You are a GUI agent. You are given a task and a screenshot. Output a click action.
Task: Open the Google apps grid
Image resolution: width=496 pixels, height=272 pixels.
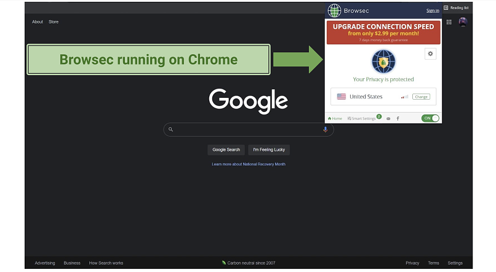pyautogui.click(x=449, y=22)
